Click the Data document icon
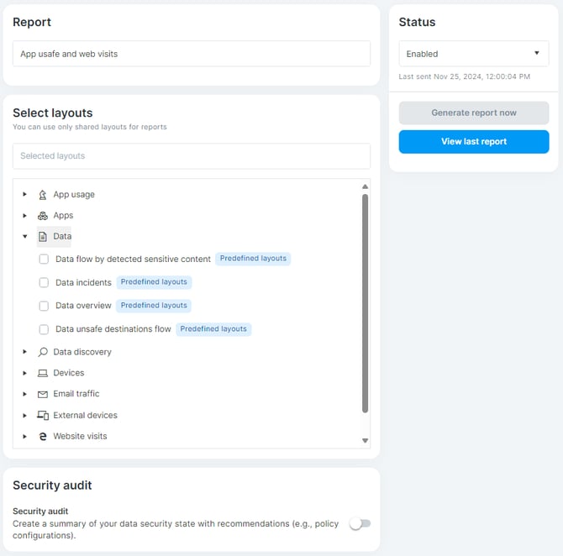 pos(43,237)
